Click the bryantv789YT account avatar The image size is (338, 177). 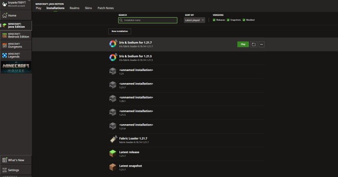click(5, 4)
